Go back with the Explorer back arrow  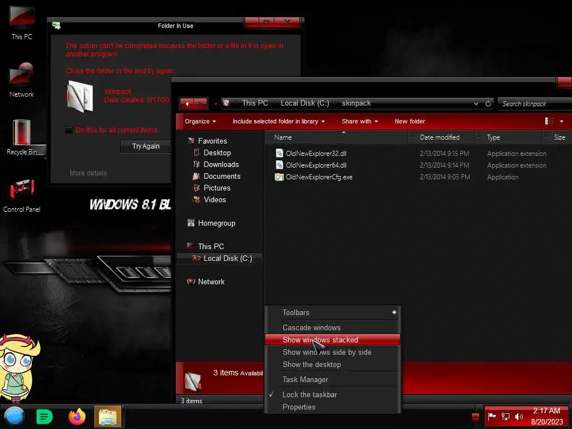(187, 103)
